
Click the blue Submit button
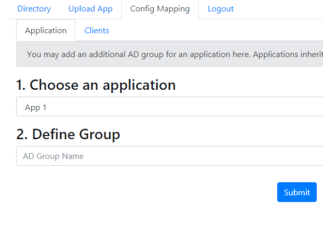pyautogui.click(x=297, y=192)
